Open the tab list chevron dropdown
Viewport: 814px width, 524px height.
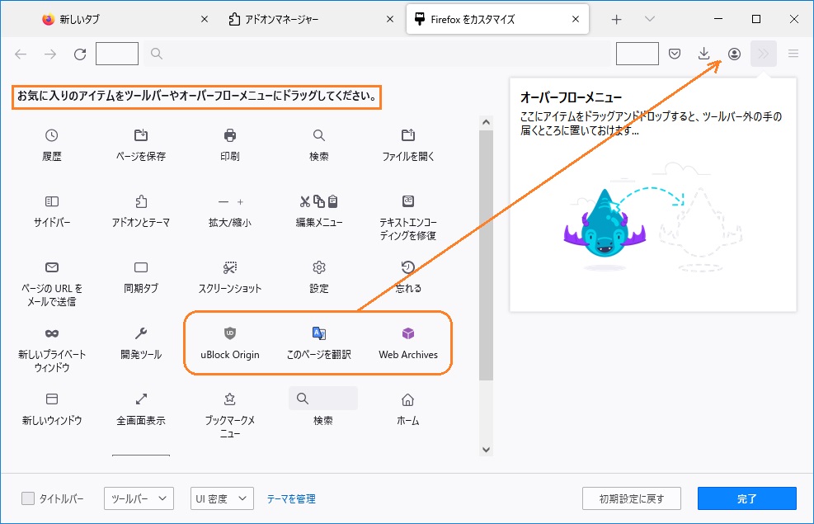pyautogui.click(x=650, y=19)
